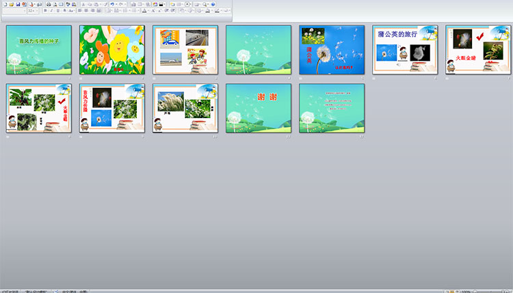Select slide 4 with blank dandelion background
The image size is (513, 293).
click(x=259, y=50)
